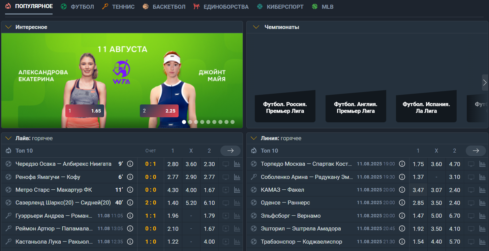Switch to the Футбол tab
This screenshot has height=251, width=489.
coord(78,7)
